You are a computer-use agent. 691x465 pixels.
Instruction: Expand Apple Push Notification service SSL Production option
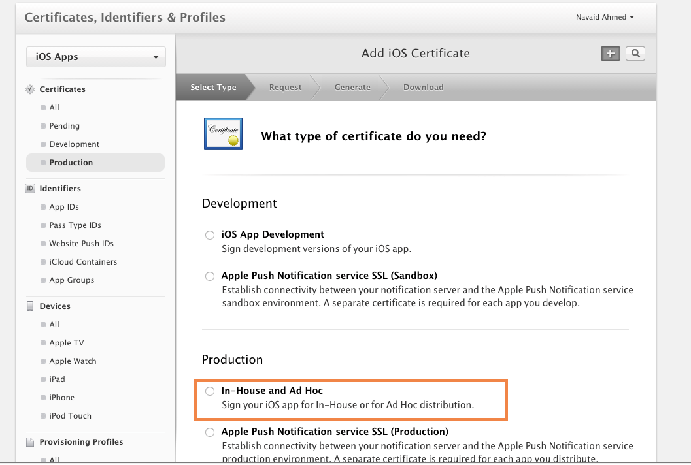click(210, 432)
